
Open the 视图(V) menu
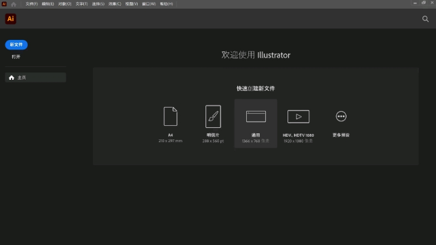pyautogui.click(x=132, y=4)
